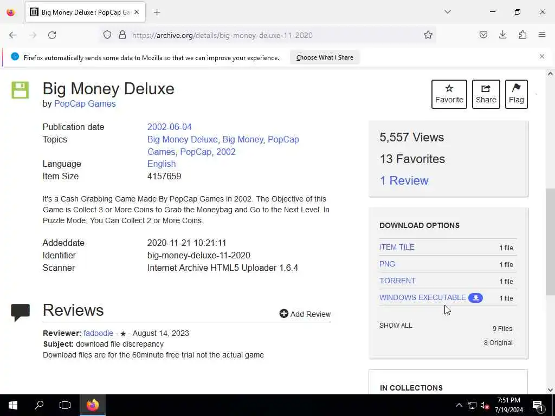The image size is (555, 416).
Task: Click the Add Review plus icon
Action: tap(284, 314)
